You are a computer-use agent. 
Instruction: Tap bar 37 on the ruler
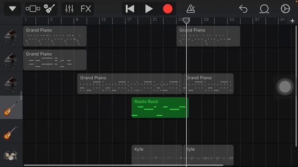(257, 19)
